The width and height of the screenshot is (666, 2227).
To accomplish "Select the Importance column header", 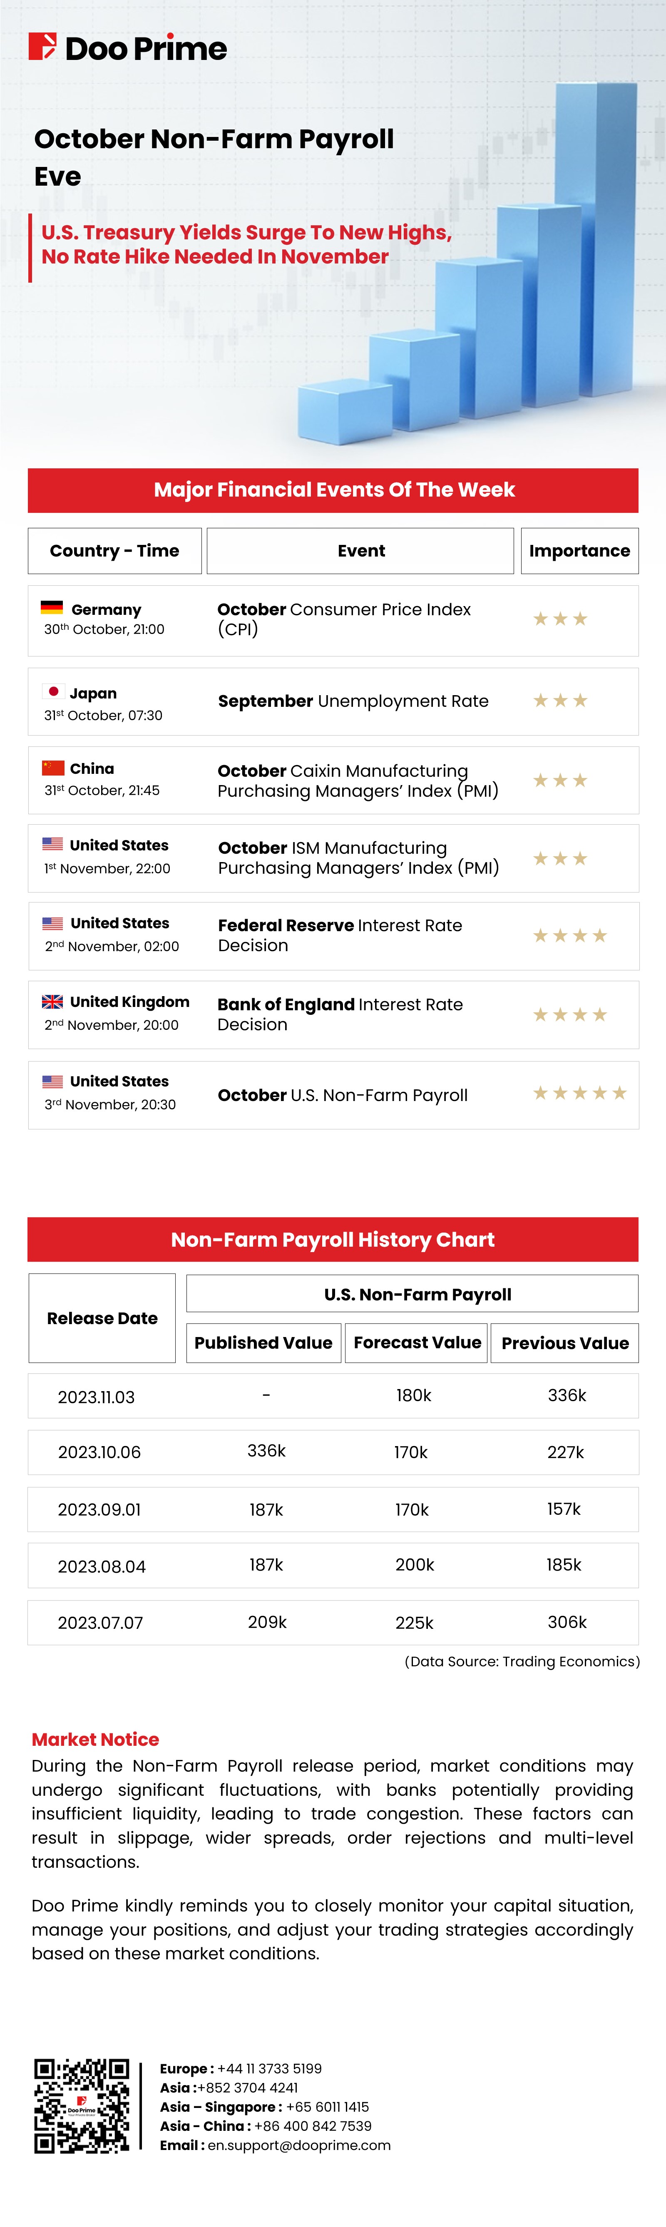I will pos(579,551).
